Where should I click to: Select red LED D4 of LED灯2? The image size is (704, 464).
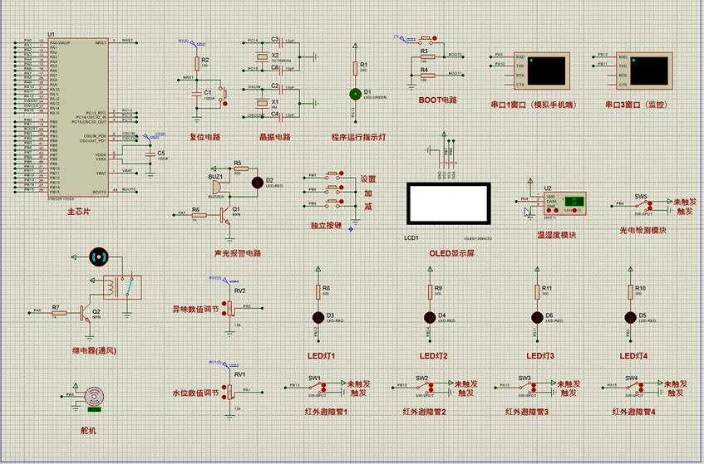[430, 317]
